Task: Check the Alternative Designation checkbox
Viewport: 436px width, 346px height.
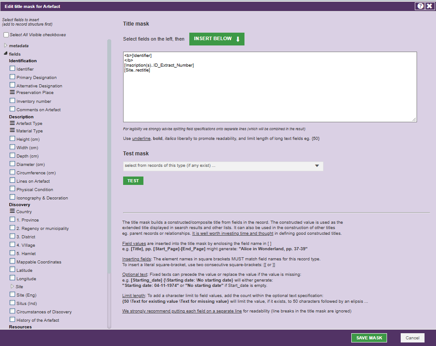Action: 12,85
